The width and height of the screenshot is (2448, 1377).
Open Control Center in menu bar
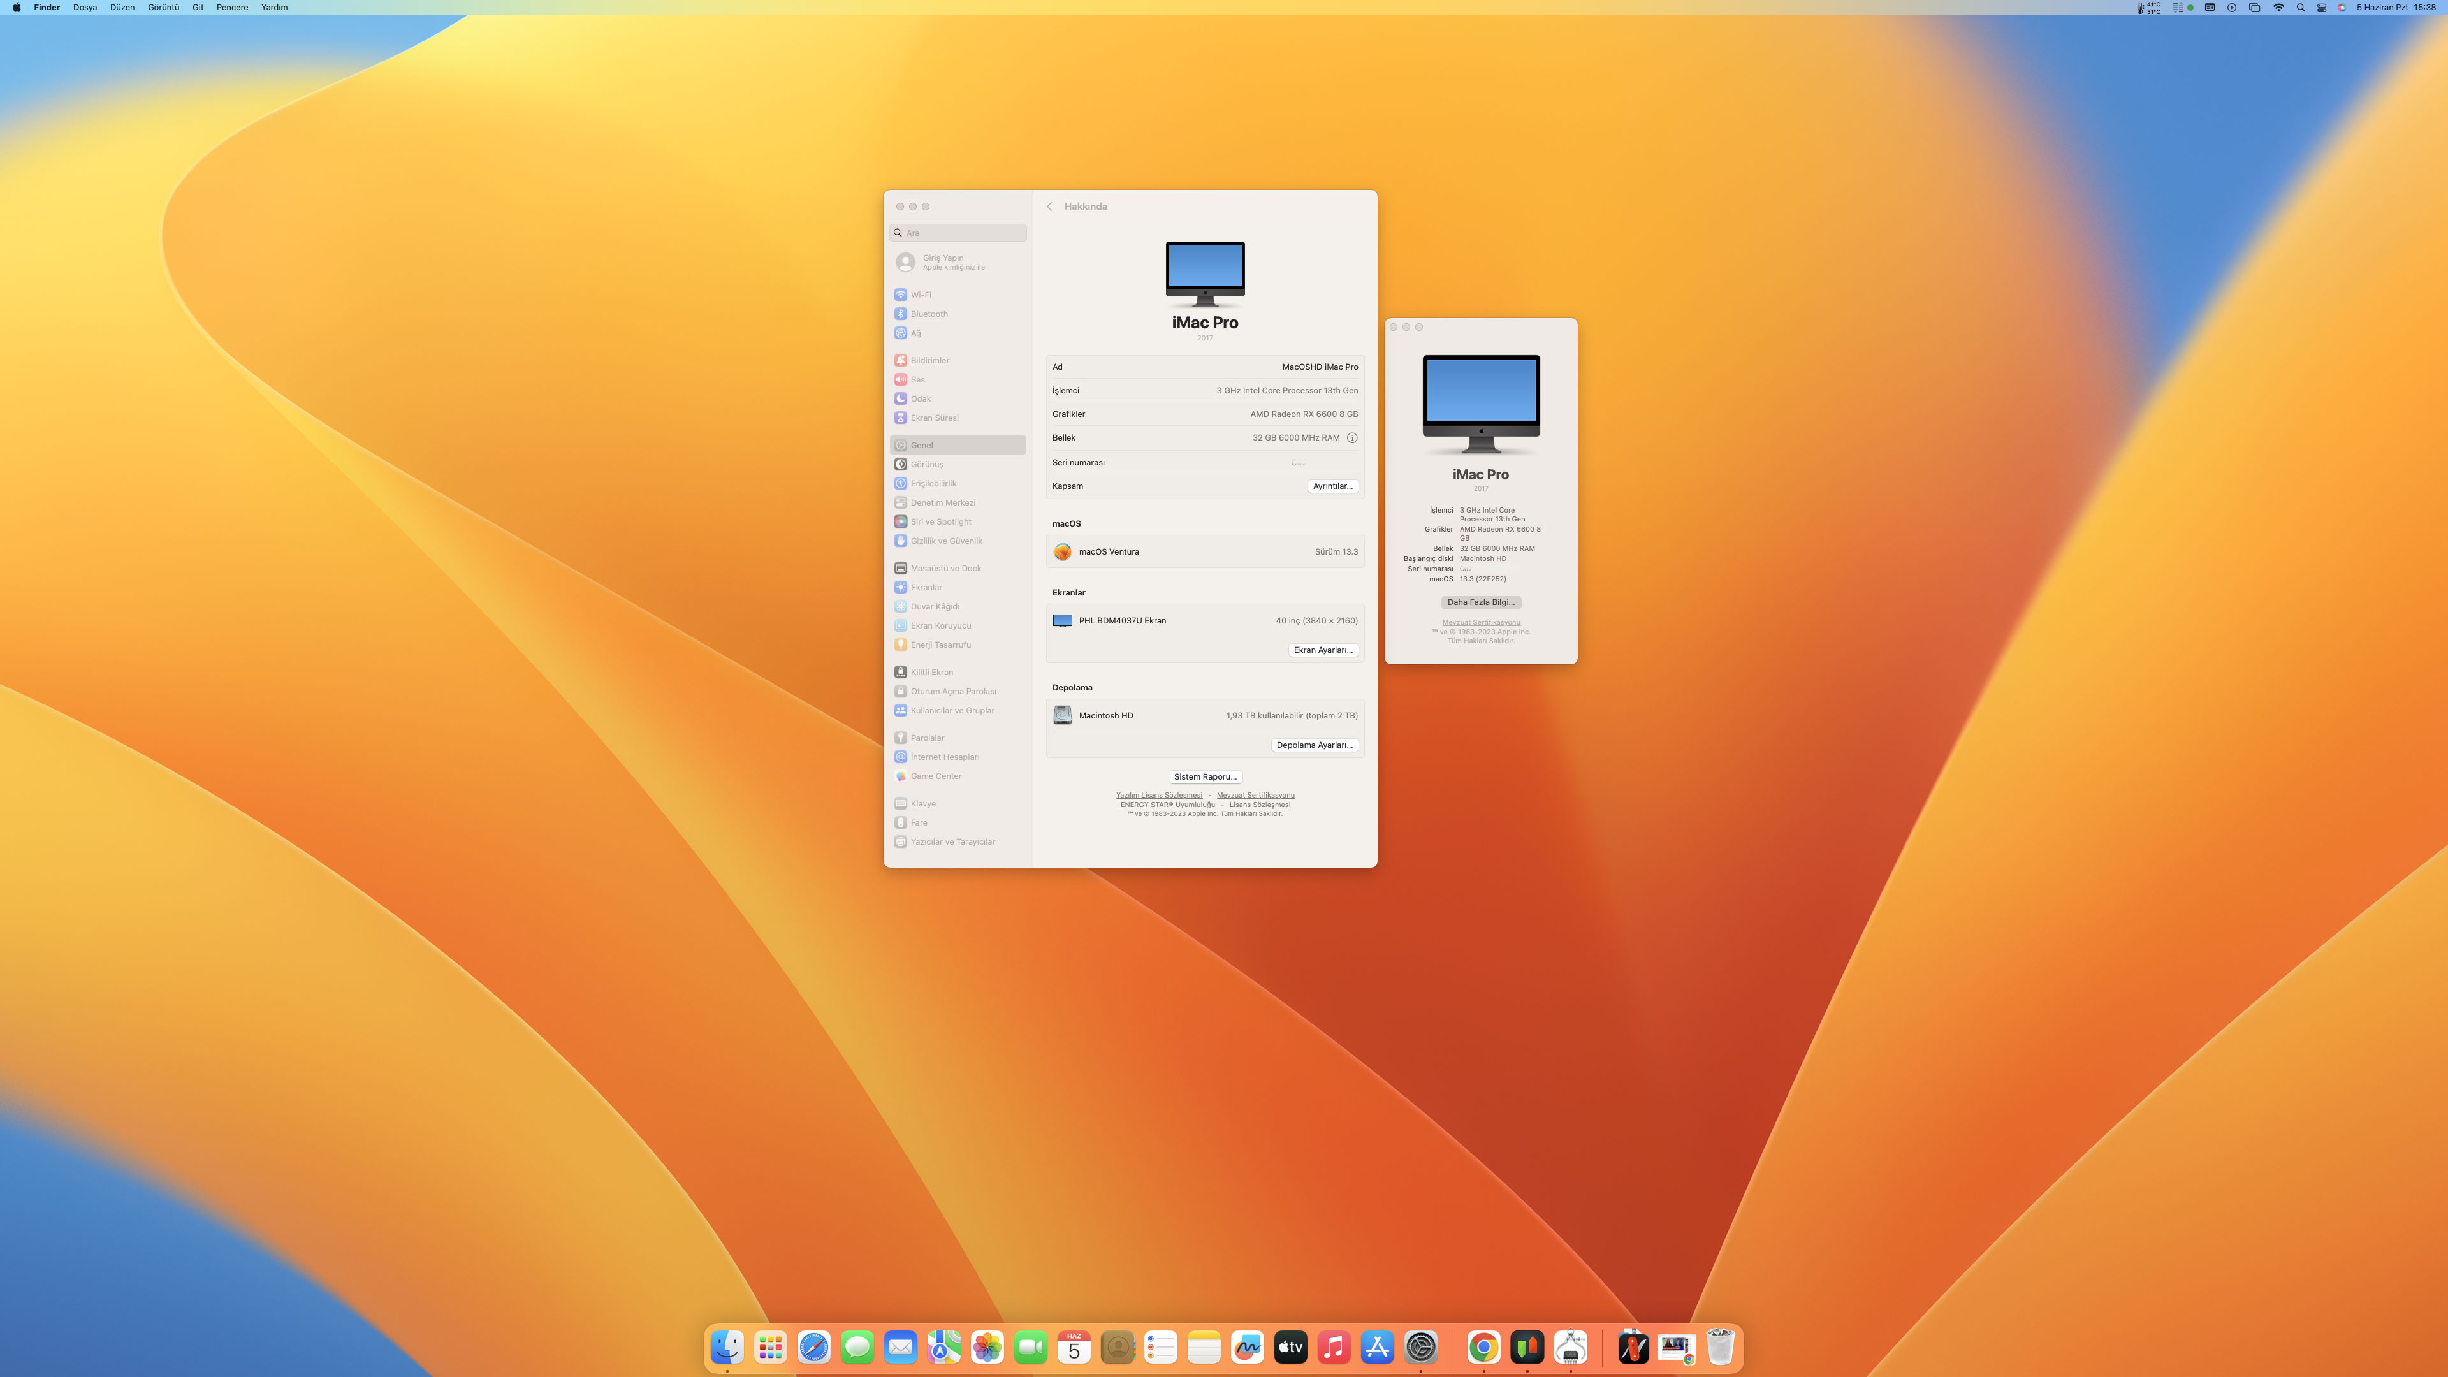[x=2322, y=8]
